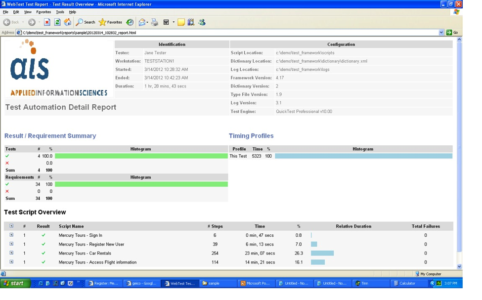Click the Refresh page icon
Viewport: 482px width, 300px height.
[x=57, y=22]
